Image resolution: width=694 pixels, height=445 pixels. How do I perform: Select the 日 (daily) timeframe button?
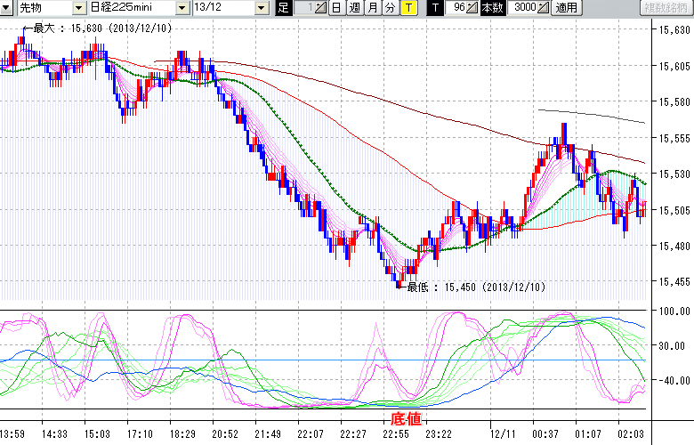click(x=335, y=8)
